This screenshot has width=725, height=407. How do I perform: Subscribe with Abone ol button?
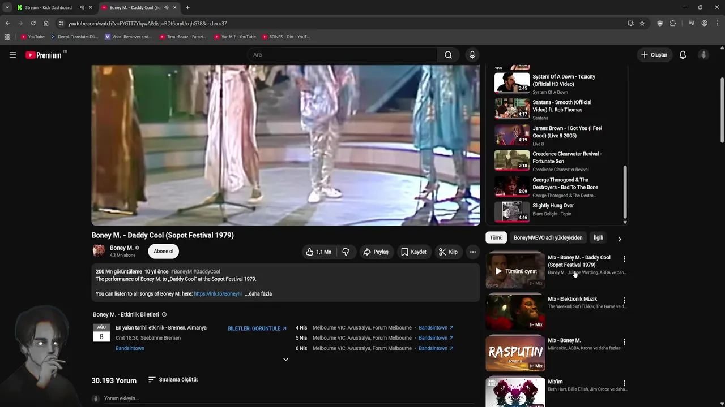[164, 252]
